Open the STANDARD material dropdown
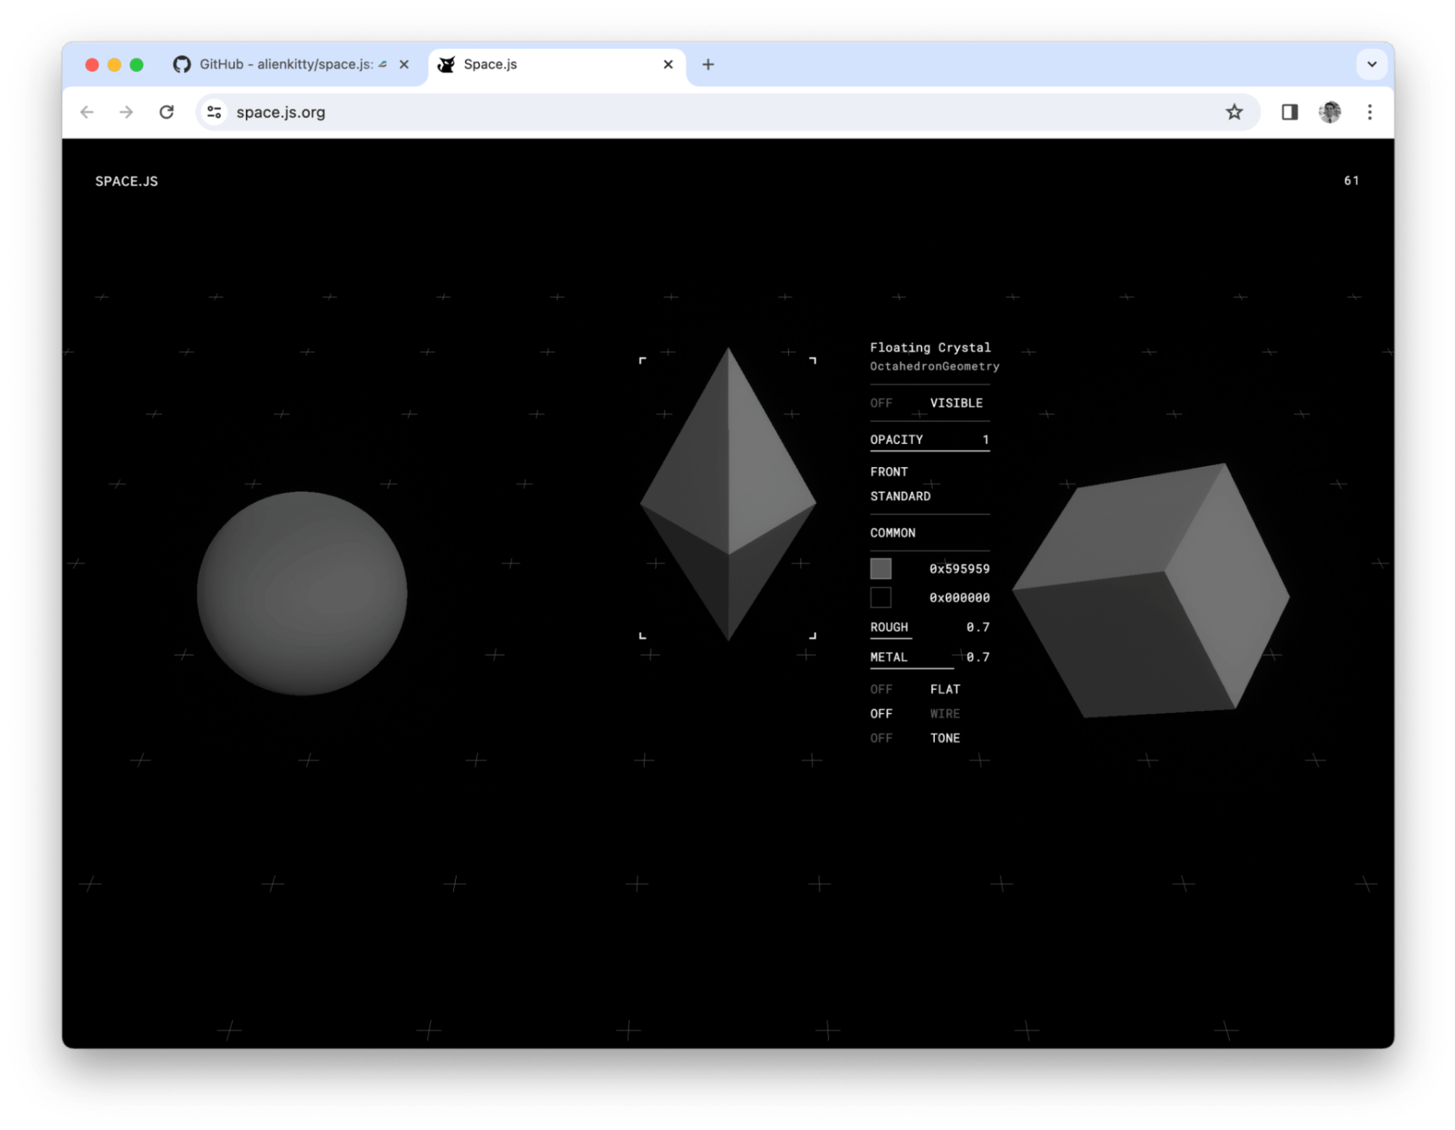Viewport: 1455px width, 1130px height. [x=901, y=496]
